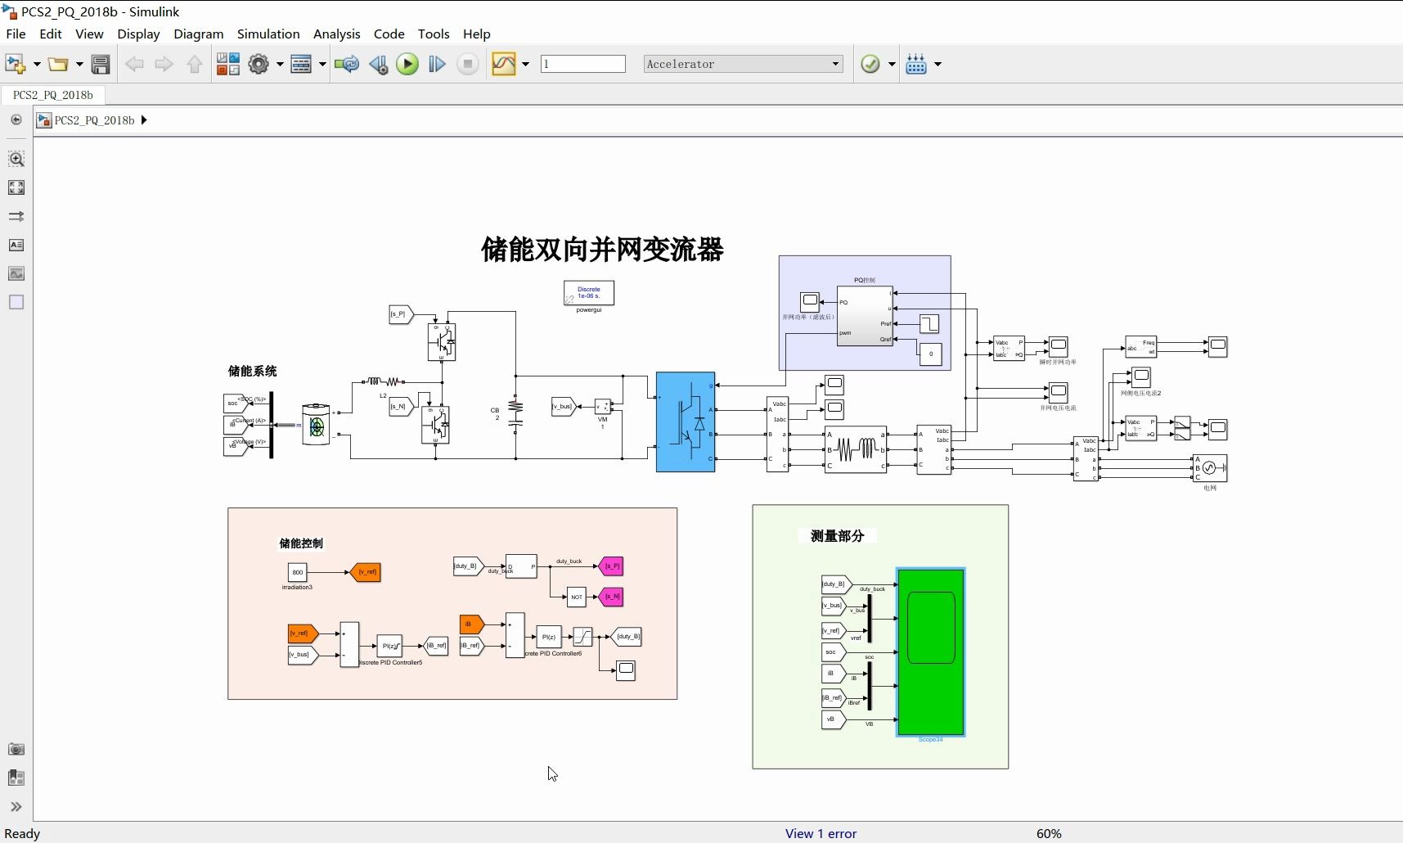
Task: Expand the Model Advisor dropdown arrow
Action: [892, 64]
